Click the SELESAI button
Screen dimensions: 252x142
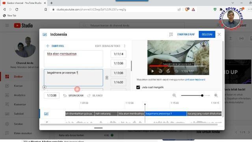pos(207,34)
